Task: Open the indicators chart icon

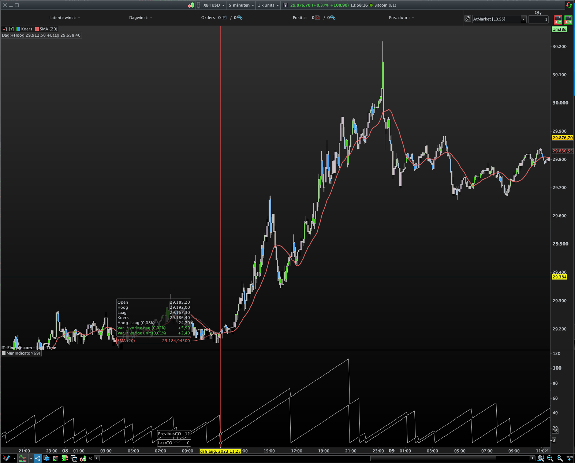Action: coord(23,458)
